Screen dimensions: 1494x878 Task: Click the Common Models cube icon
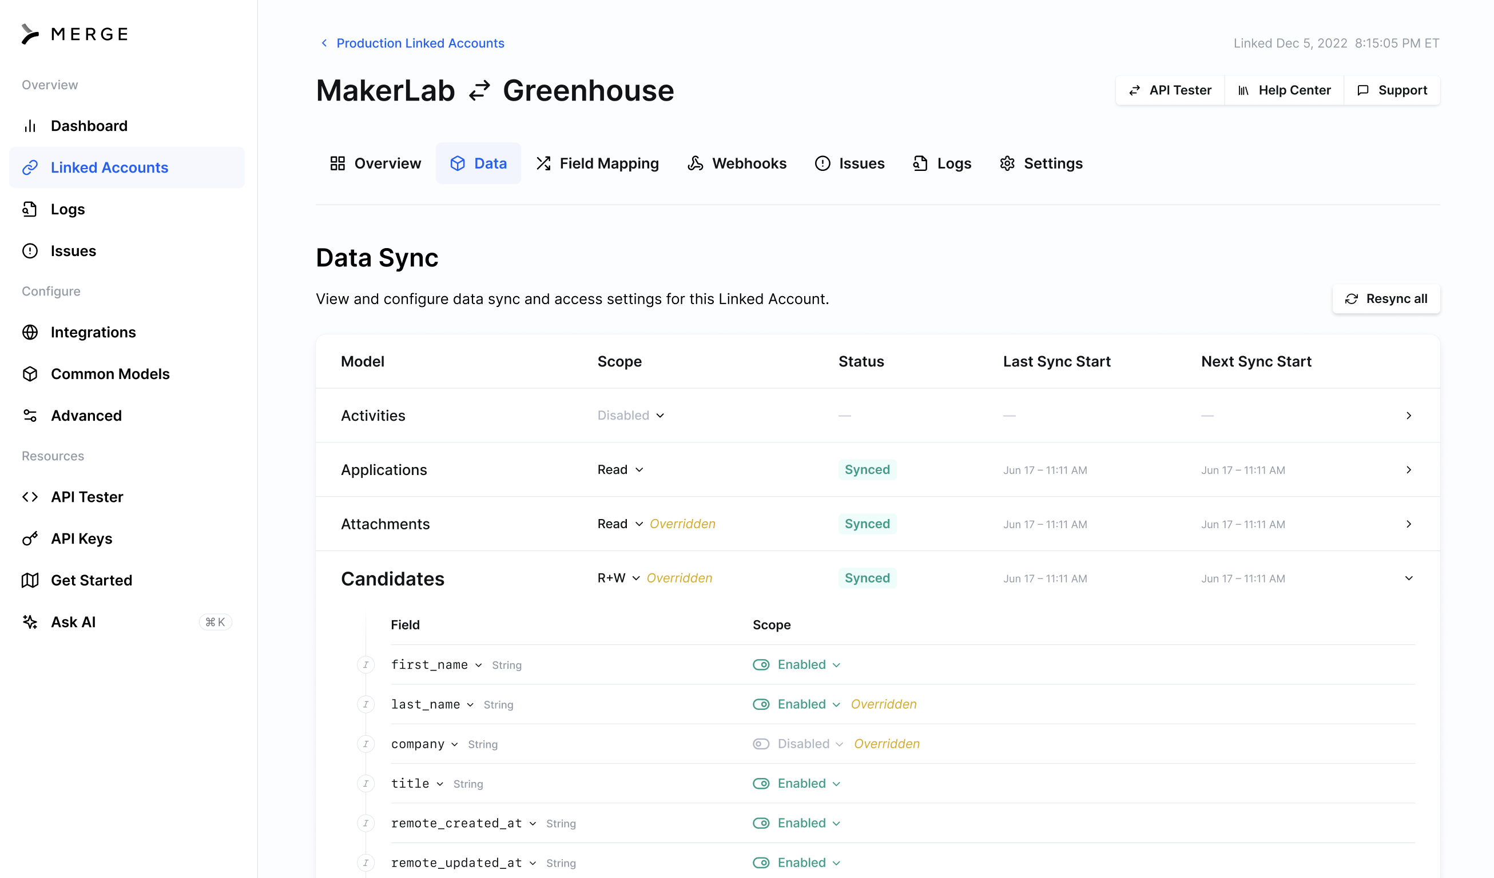30,374
